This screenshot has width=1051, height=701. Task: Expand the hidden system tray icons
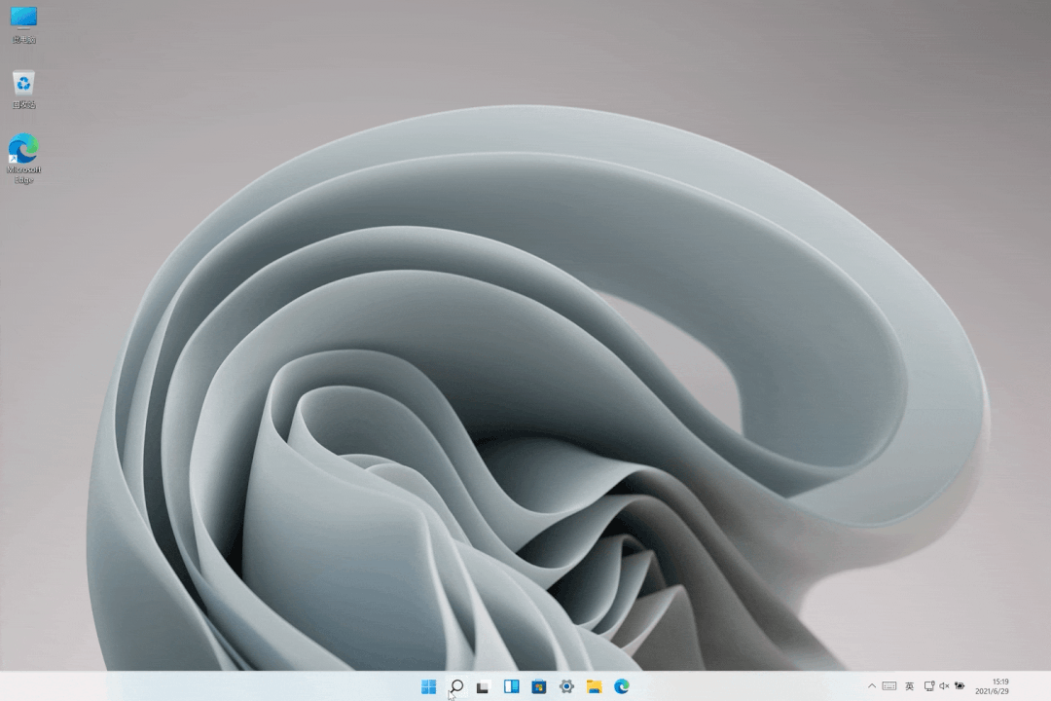coord(872,686)
